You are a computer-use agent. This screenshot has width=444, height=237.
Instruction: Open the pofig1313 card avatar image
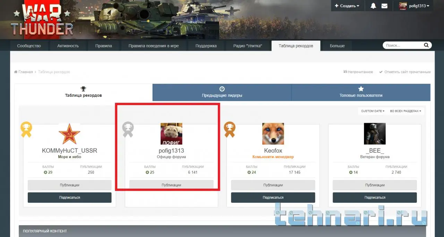pyautogui.click(x=171, y=134)
